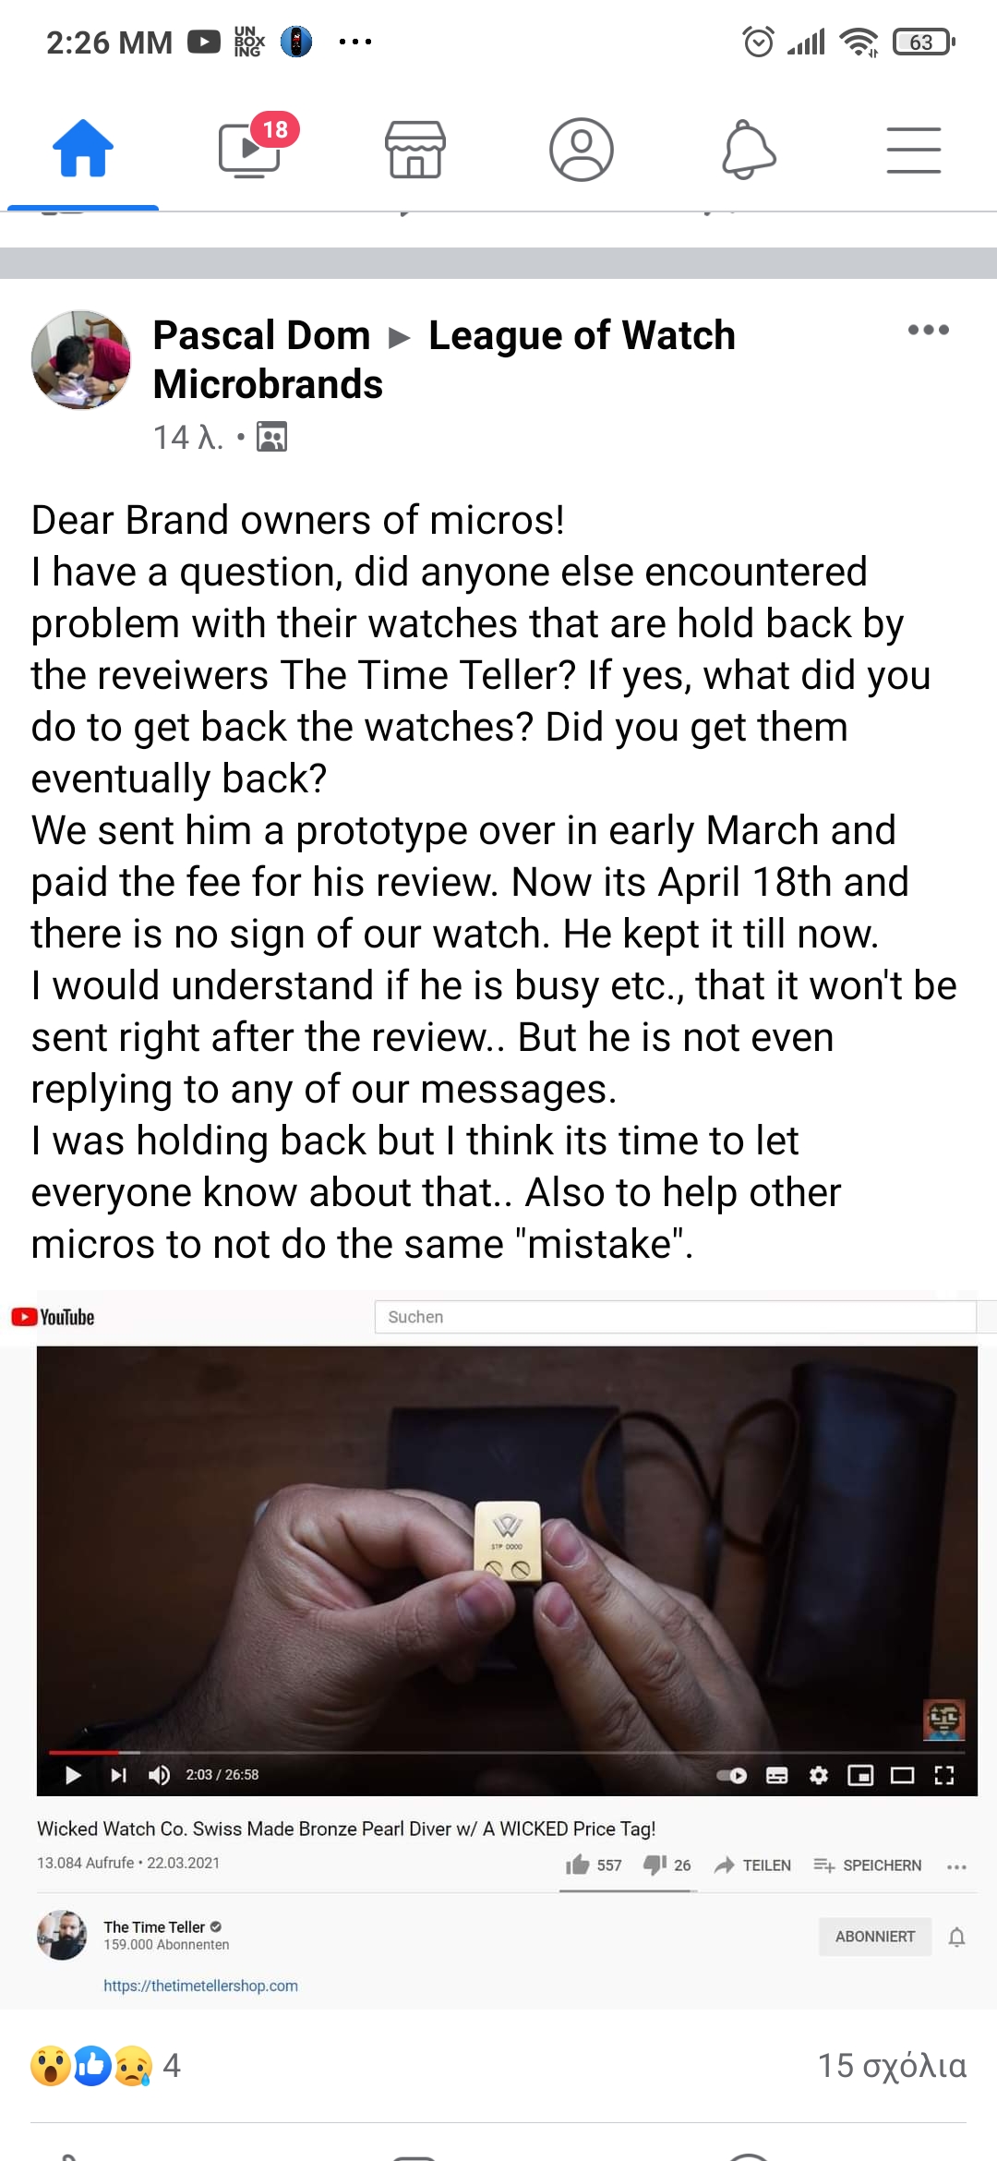Image resolution: width=997 pixels, height=2161 pixels.
Task: Open the Marketplace storefront icon
Action: [415, 149]
